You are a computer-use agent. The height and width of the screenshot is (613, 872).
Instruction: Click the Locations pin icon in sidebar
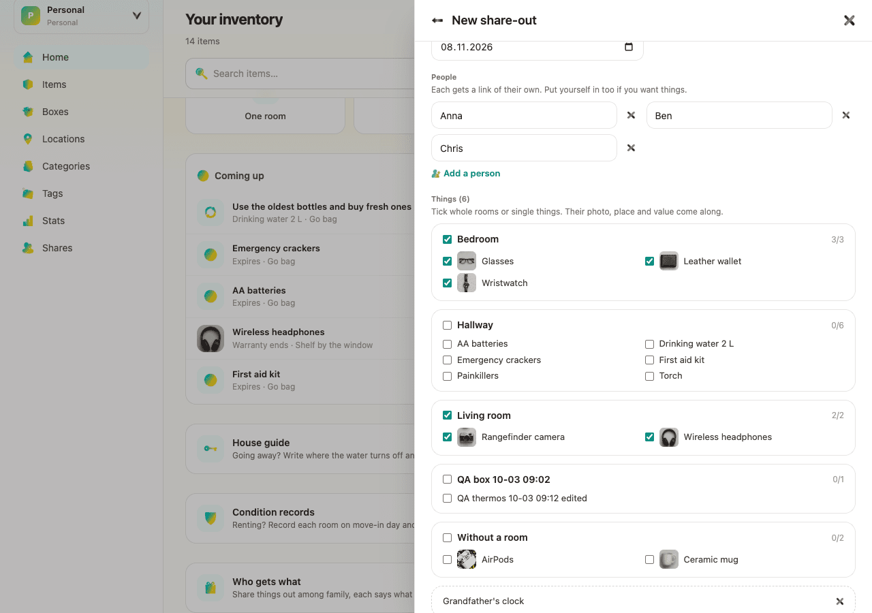click(x=28, y=139)
